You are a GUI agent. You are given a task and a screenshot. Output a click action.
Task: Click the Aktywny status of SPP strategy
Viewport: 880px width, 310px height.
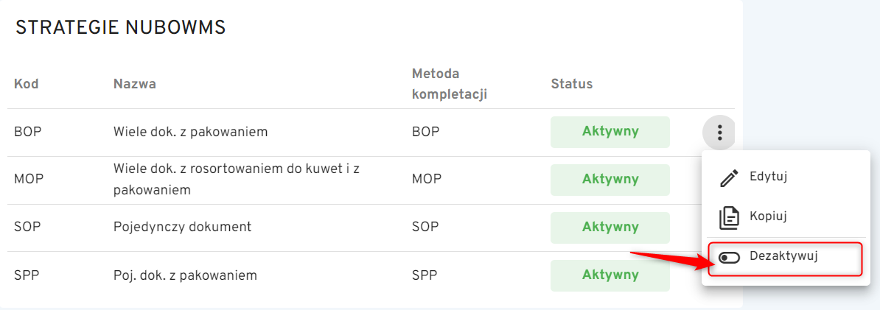[x=610, y=275]
